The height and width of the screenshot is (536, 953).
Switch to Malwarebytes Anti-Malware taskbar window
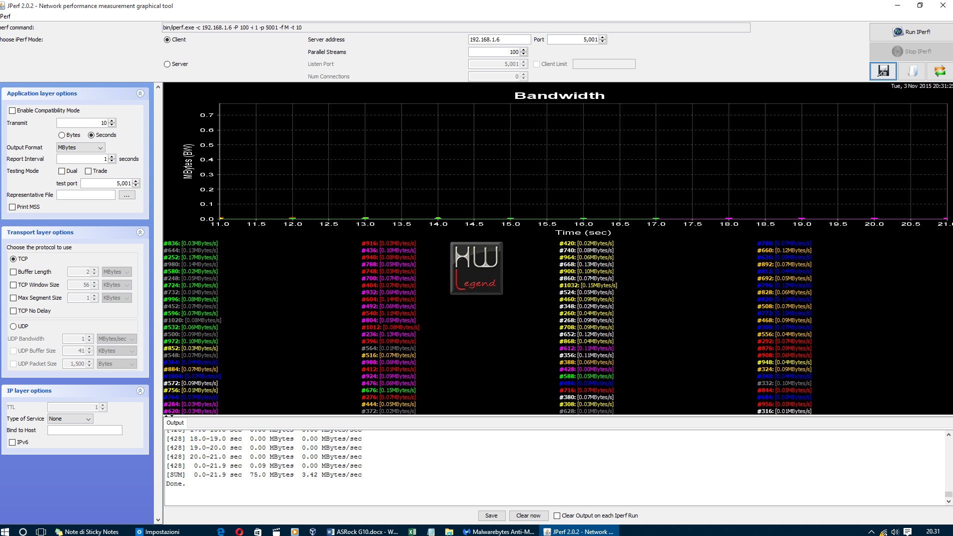499,532
